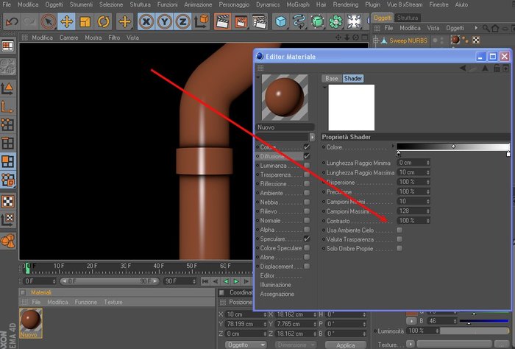The width and height of the screenshot is (515, 349).
Task: Click the Play forward timeline button
Action: (x=236, y=281)
